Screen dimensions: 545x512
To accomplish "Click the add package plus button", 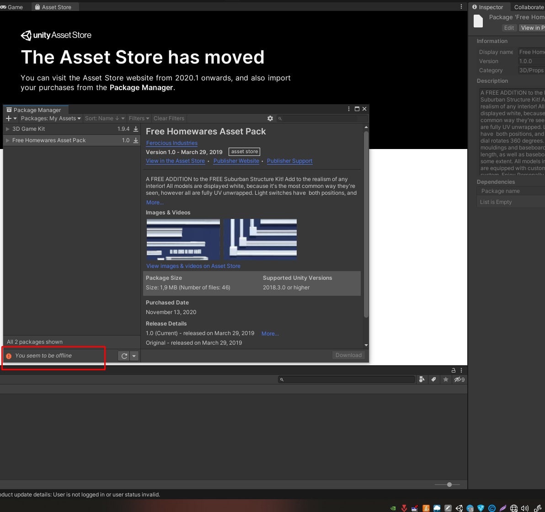I will (9, 118).
